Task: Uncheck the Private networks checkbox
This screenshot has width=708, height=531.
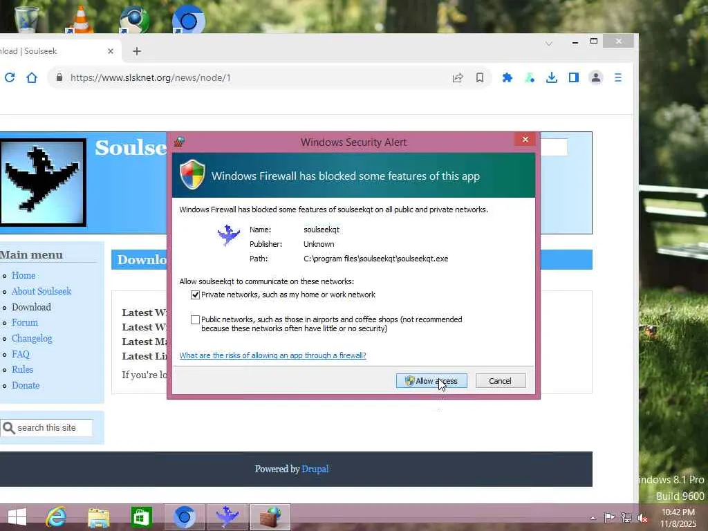Action: pyautogui.click(x=195, y=295)
